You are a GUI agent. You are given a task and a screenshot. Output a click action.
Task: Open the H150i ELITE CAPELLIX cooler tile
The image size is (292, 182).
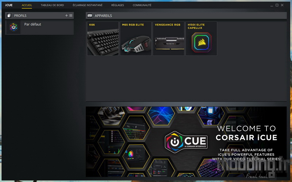[x=201, y=39]
